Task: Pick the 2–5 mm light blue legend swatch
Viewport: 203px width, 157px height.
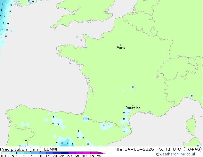Action: click(28, 153)
